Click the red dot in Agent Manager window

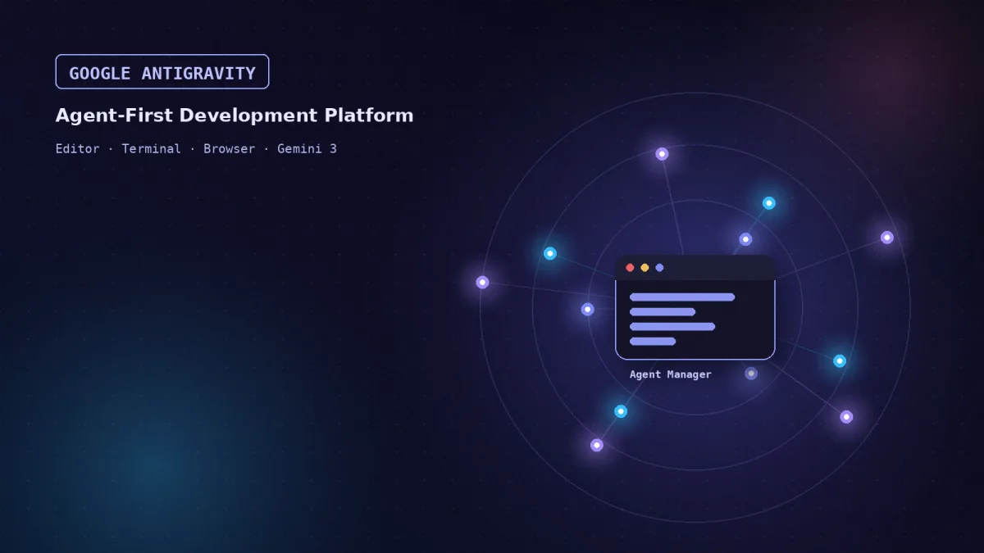click(x=630, y=268)
